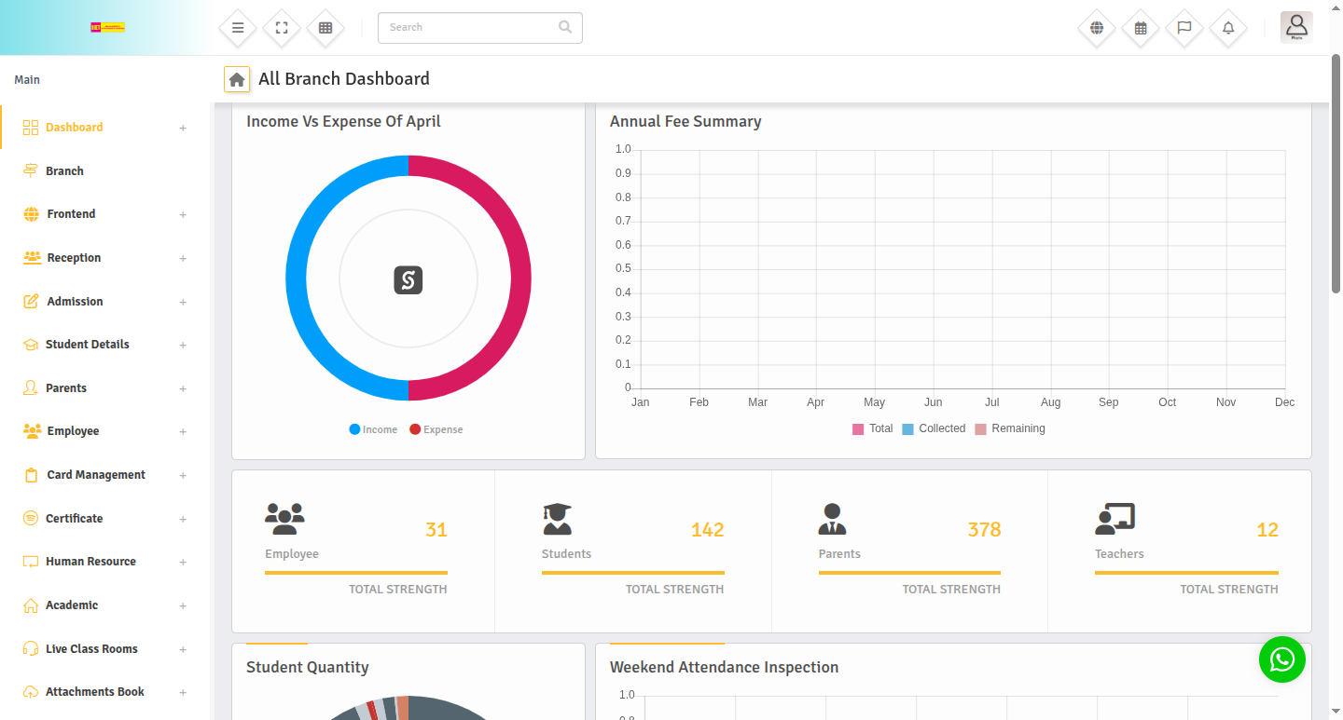Open the Teachers total strength card
1343x720 pixels.
1180,551
